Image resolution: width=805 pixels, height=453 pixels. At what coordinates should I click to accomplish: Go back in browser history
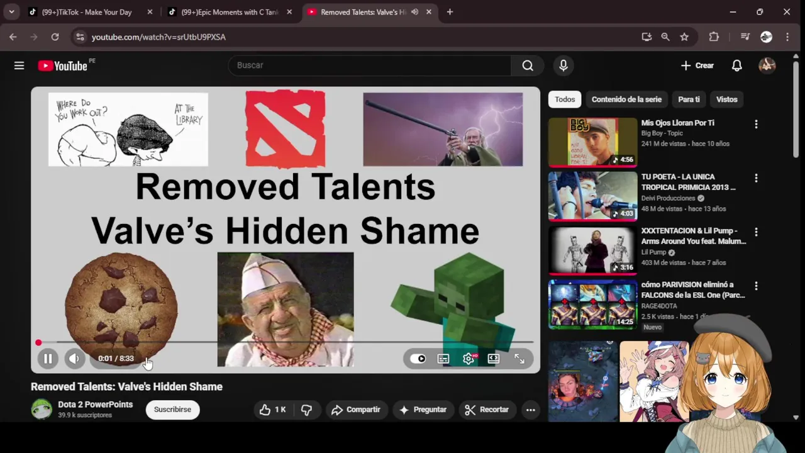tap(13, 37)
